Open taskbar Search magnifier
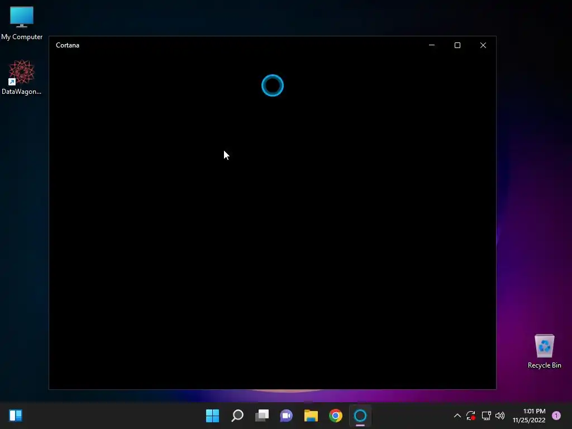 (x=237, y=416)
